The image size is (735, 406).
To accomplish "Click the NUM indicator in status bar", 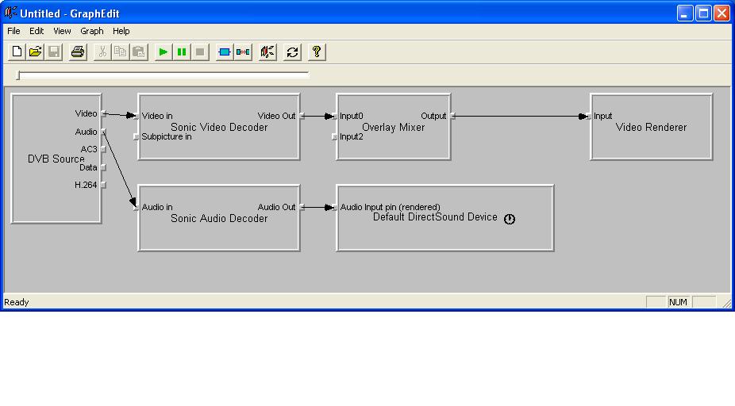I will point(678,302).
